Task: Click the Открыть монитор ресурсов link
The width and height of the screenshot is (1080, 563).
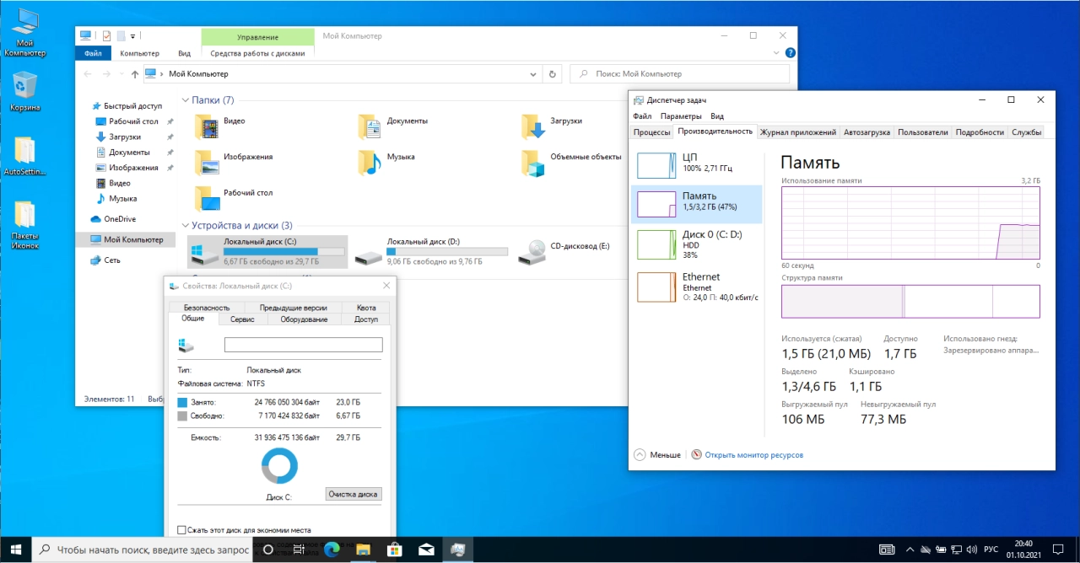Action: [x=753, y=455]
